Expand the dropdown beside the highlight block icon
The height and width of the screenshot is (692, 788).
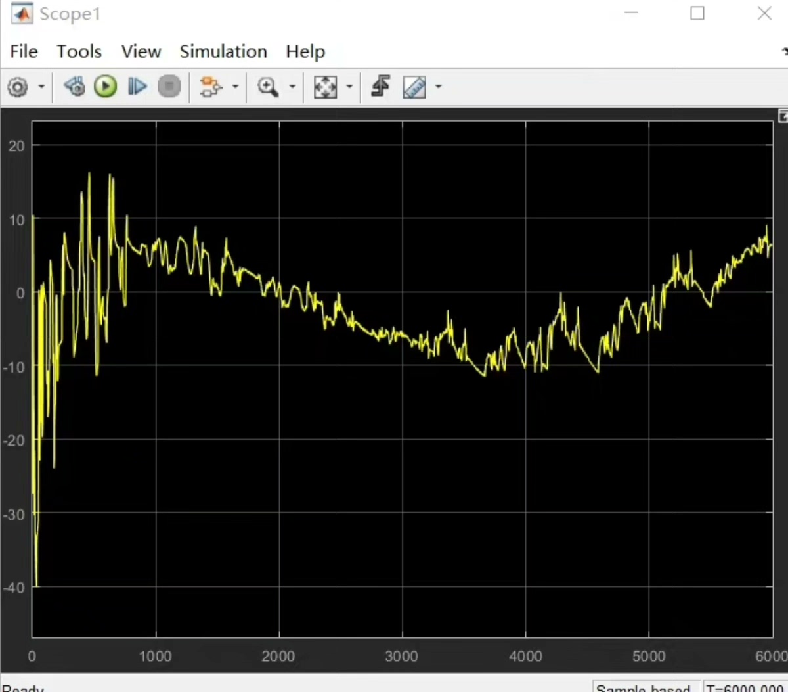tap(236, 87)
